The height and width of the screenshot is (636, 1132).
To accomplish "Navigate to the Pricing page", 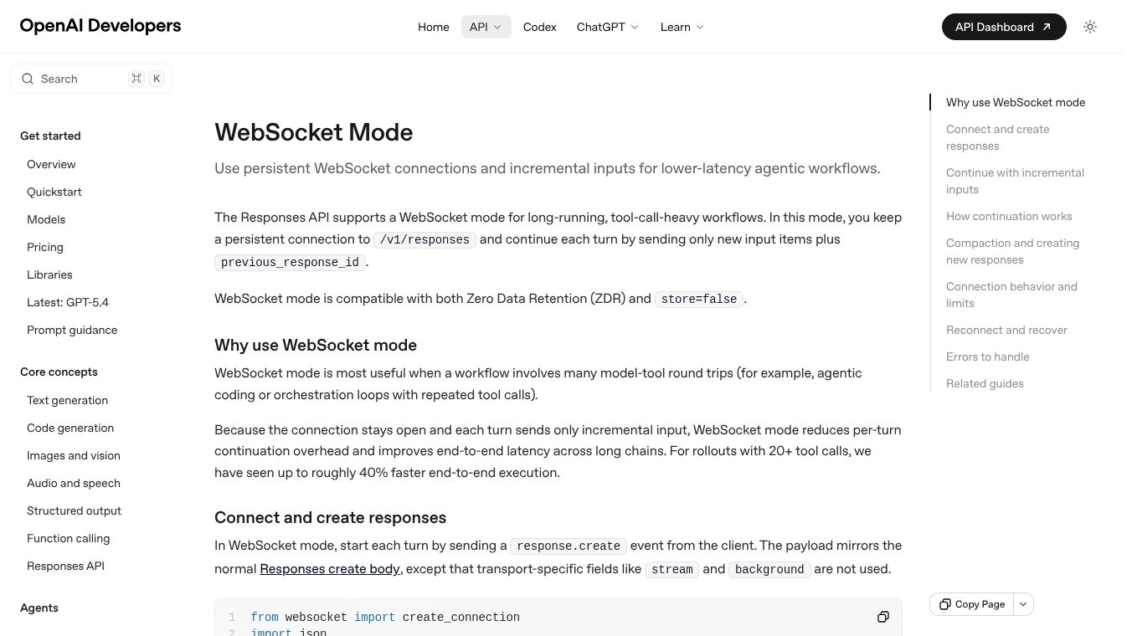I will tap(44, 247).
